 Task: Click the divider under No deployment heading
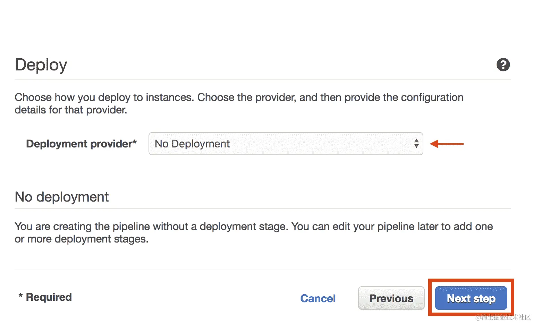[x=262, y=209]
